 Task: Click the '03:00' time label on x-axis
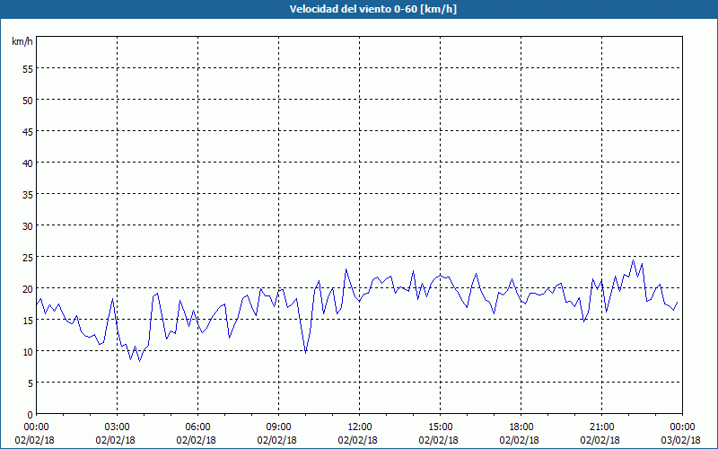tap(118, 427)
